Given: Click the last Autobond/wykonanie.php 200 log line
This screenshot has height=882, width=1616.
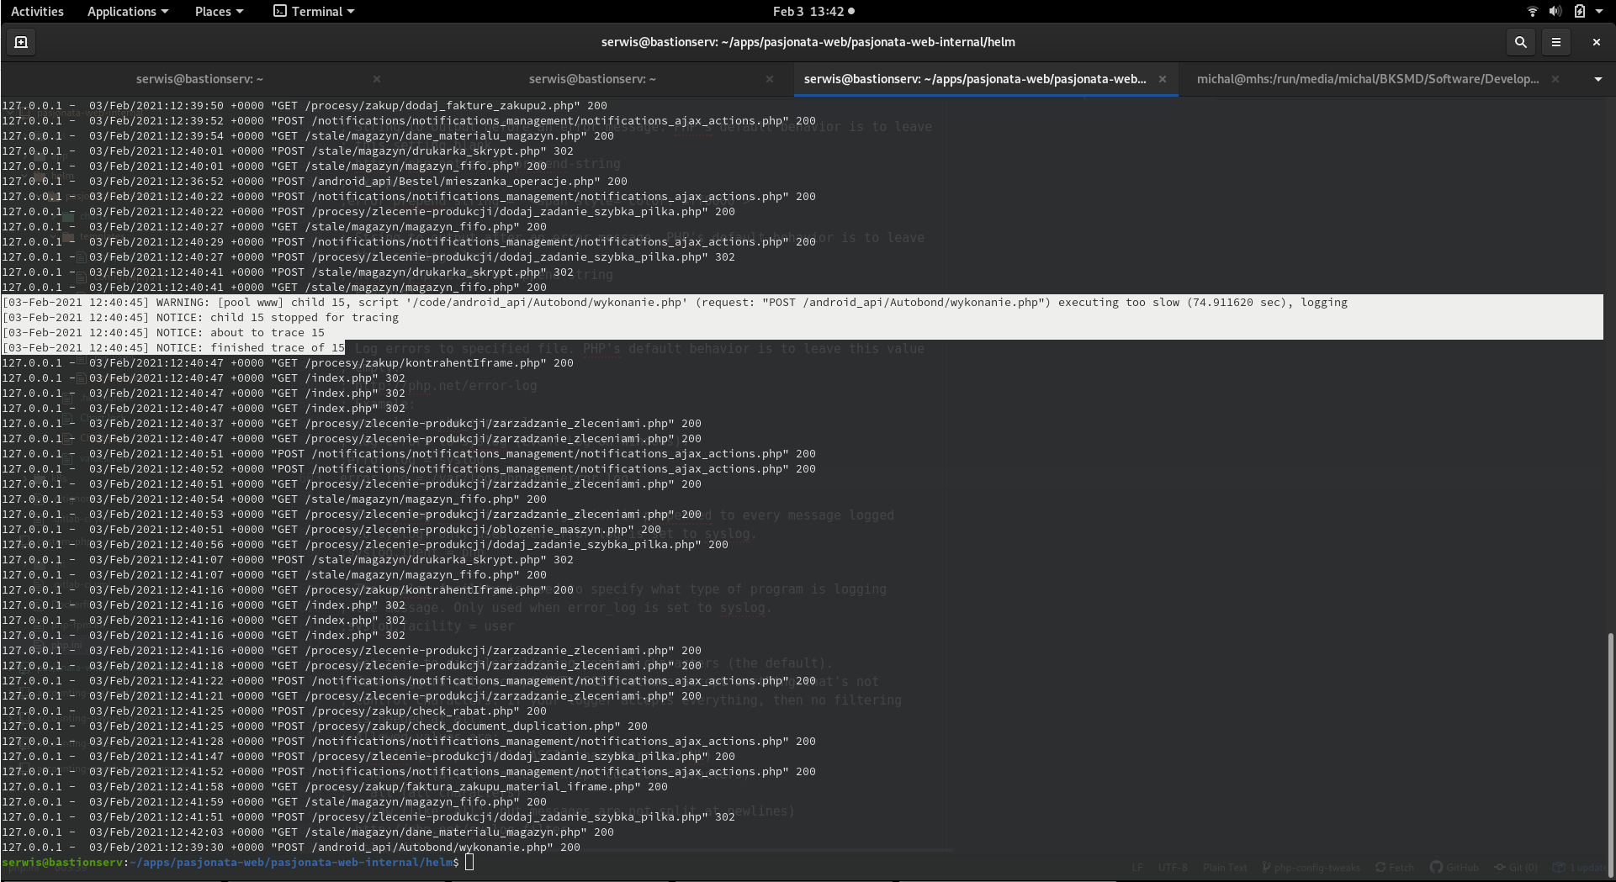Looking at the screenshot, I should point(291,848).
